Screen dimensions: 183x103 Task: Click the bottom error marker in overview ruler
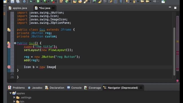pos(178,69)
